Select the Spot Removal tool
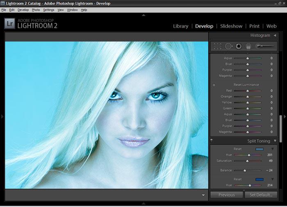The width and height of the screenshot is (287, 207). click(x=229, y=46)
